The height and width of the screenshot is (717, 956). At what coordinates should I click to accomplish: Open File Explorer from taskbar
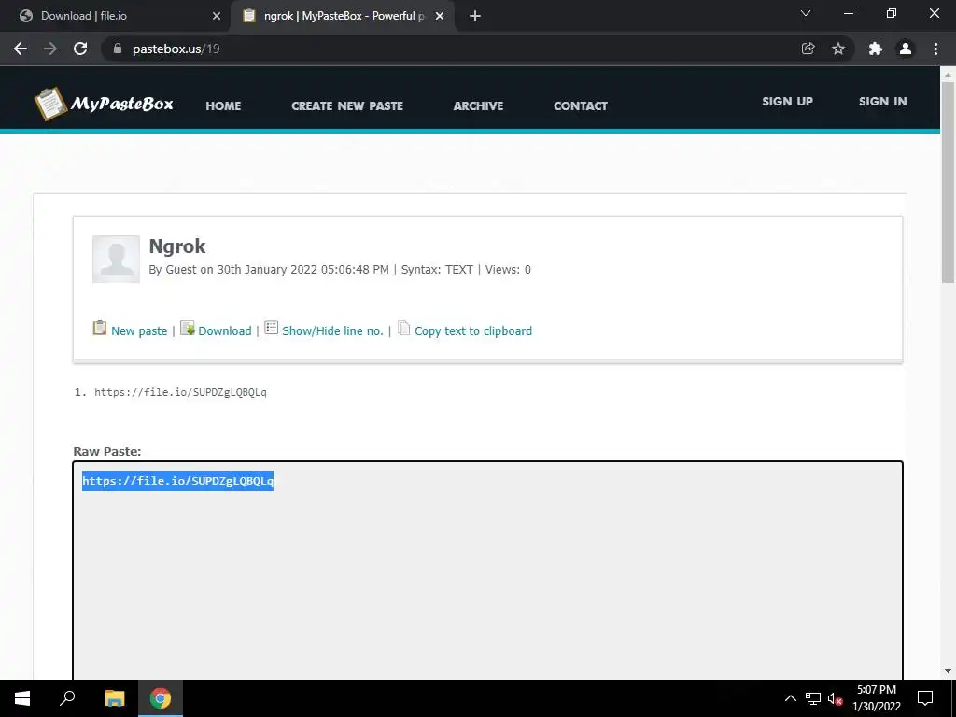[x=114, y=698]
